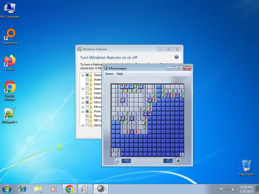Open Windows Explorer from the taskbar

38,189
